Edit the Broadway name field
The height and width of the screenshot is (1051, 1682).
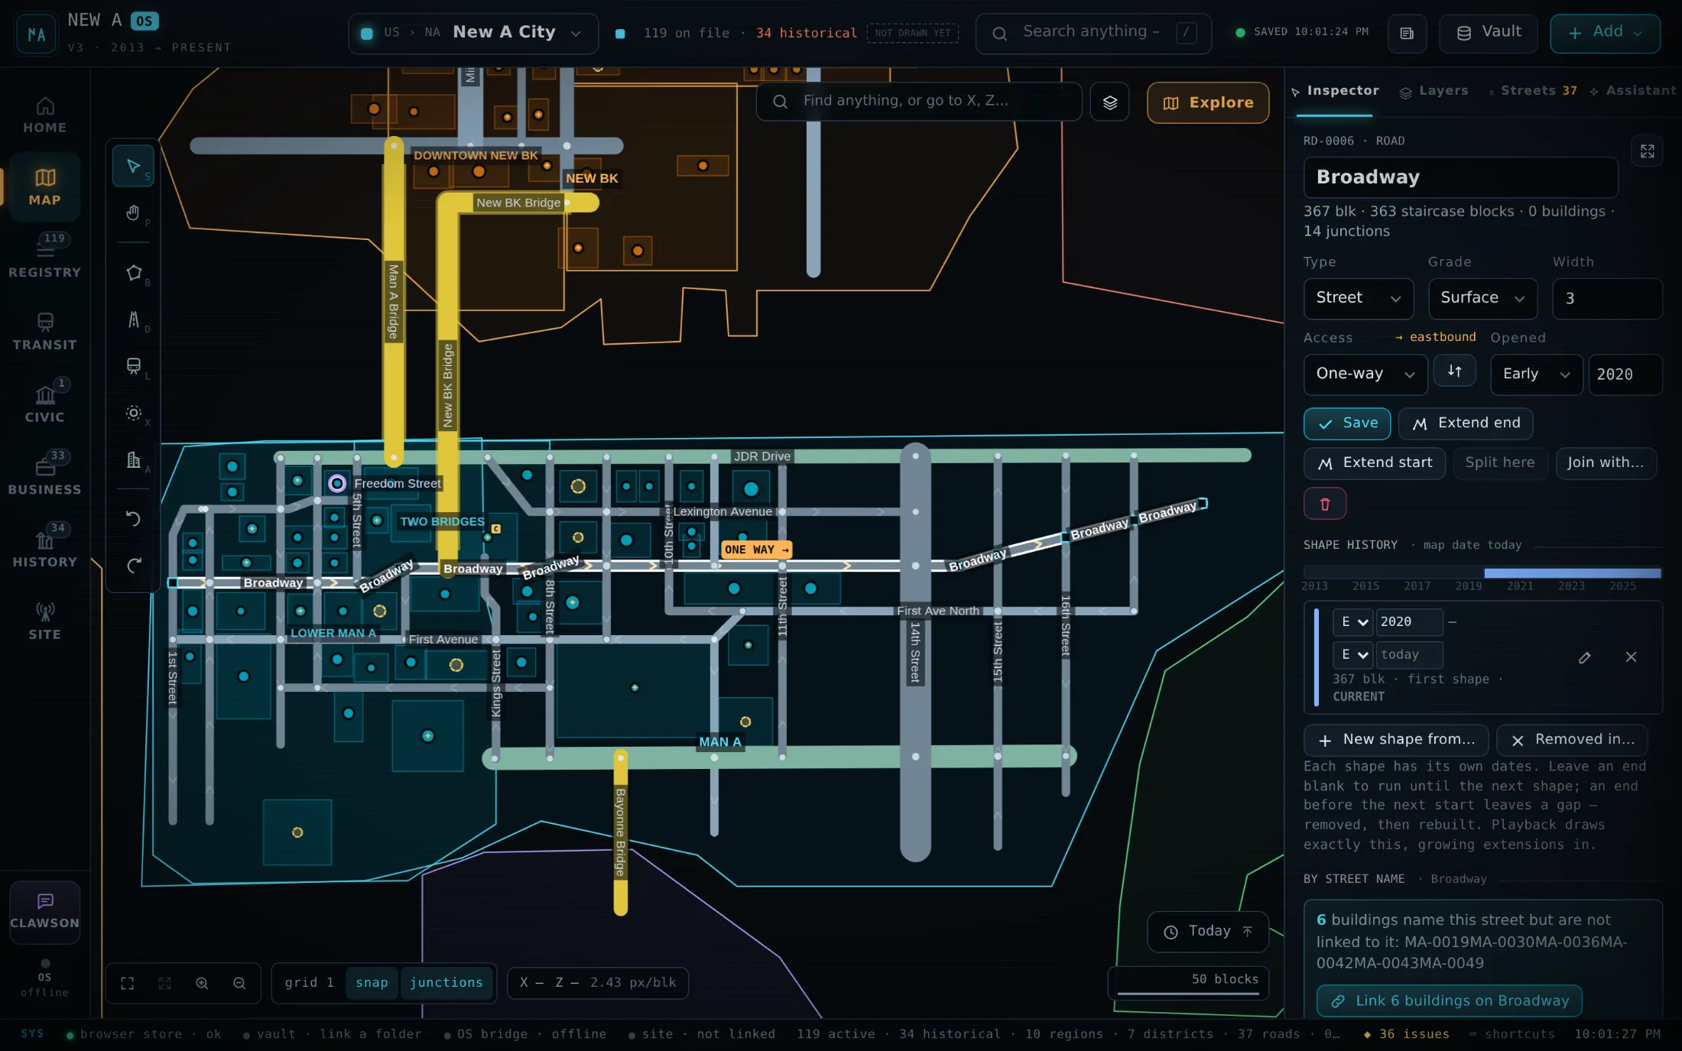pyautogui.click(x=1460, y=177)
